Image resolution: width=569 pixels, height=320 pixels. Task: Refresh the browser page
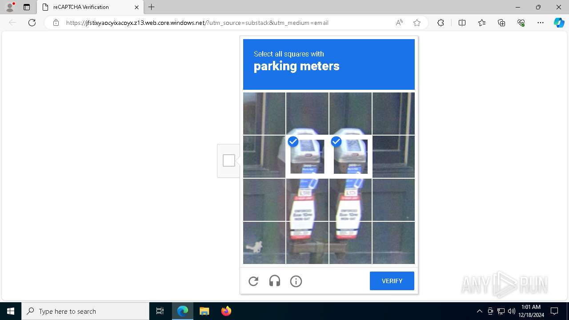tap(32, 23)
